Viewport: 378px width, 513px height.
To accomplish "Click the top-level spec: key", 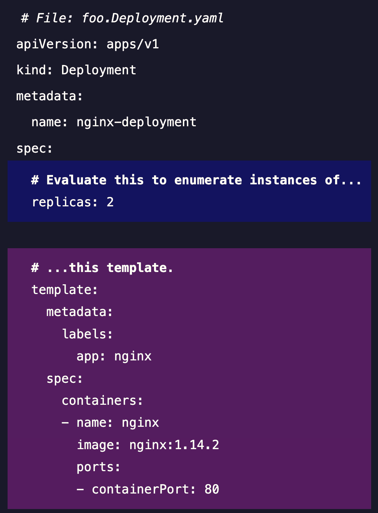I will tap(35, 148).
